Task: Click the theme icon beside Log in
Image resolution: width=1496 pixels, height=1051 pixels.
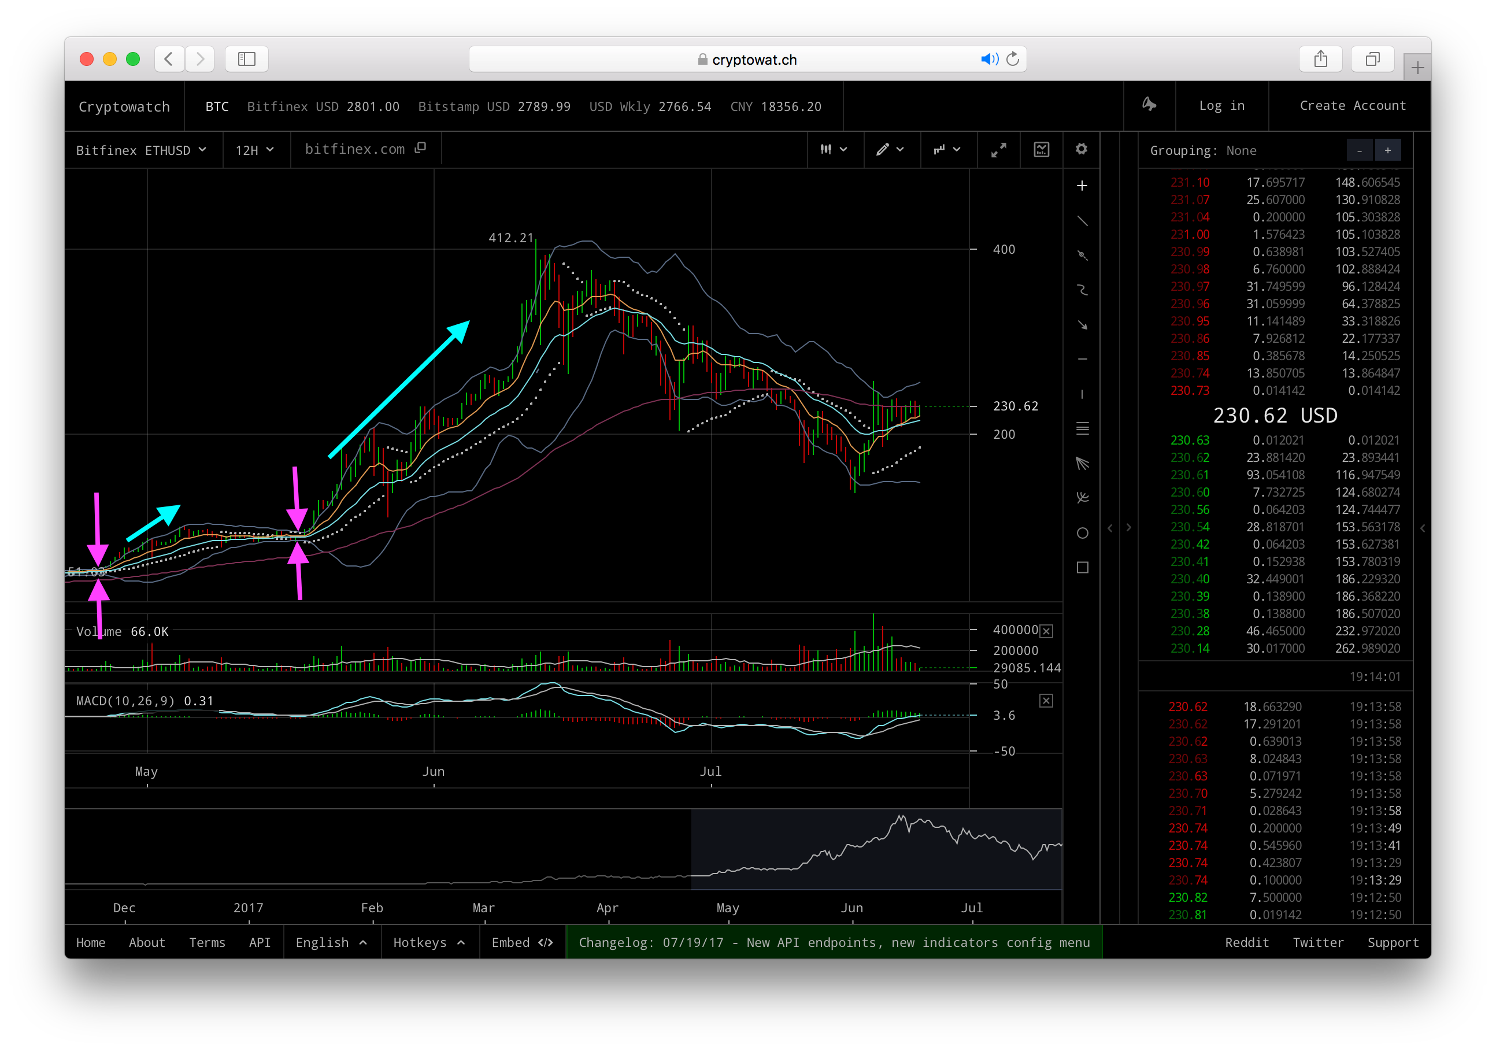Action: coord(1149,104)
